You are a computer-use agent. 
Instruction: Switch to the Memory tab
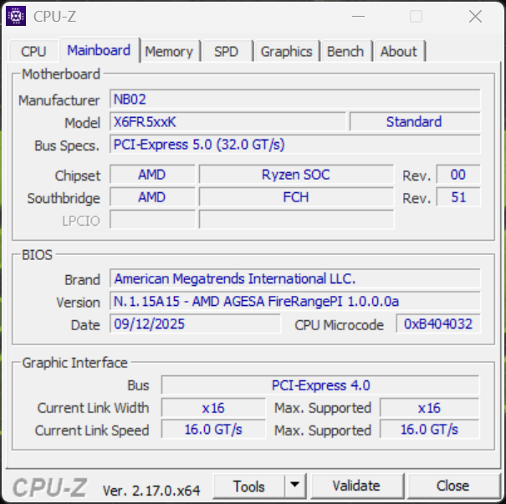[168, 52]
